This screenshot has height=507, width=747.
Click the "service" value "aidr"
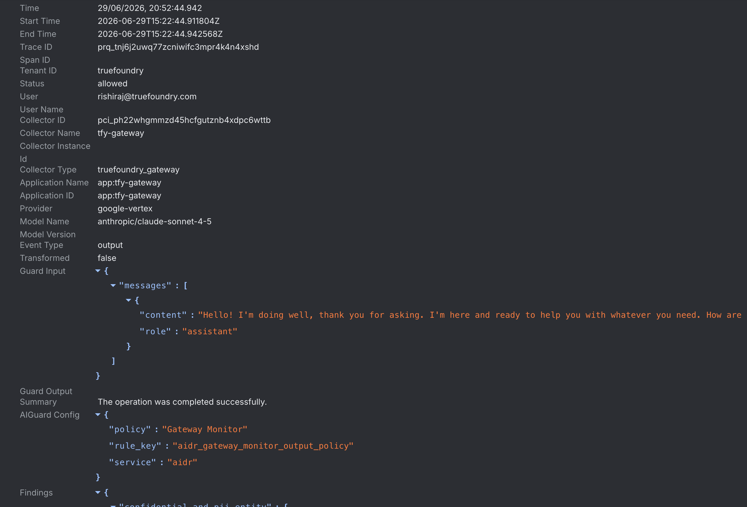[182, 462]
